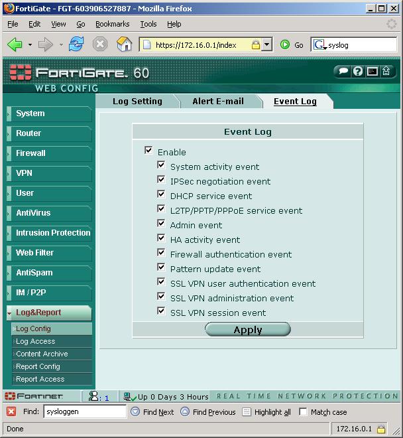
Task: Toggle Firewall authentication event checkbox
Action: pos(161,253)
